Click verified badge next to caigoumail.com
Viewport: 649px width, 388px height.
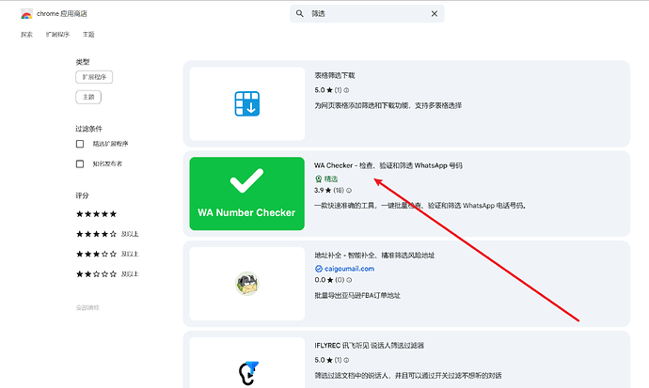click(319, 269)
